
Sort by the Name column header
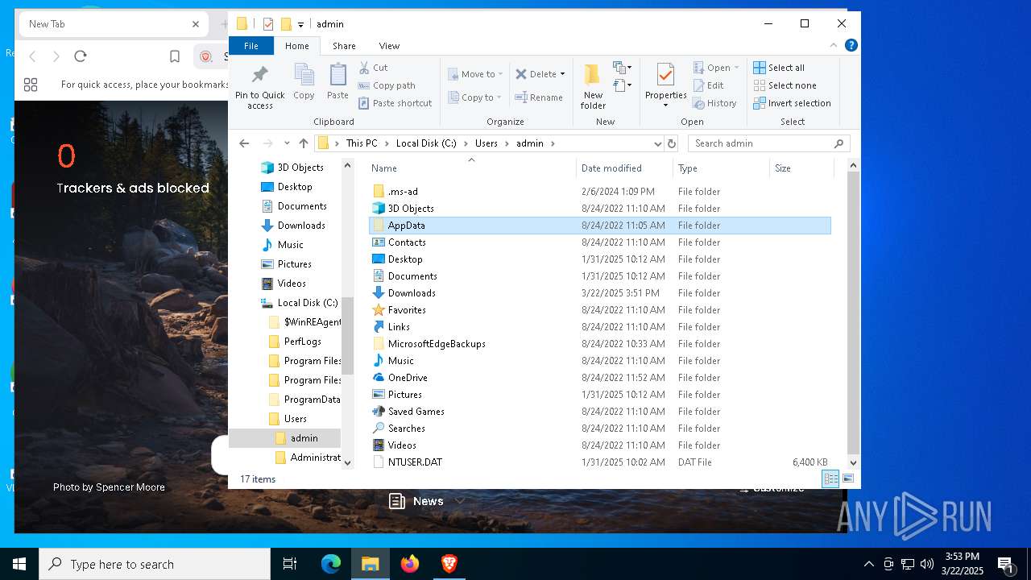tap(471, 168)
